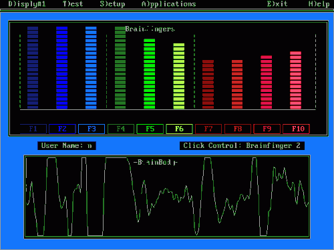This screenshot has height=250, width=334.
Task: Select the F3 brainfinger box
Action: pos(92,129)
